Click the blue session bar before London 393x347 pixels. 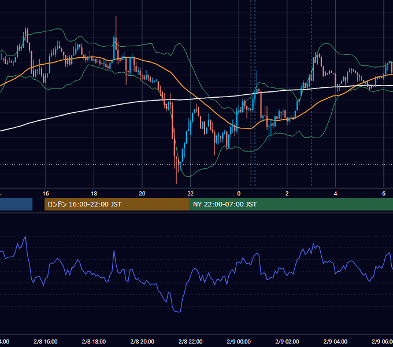(16, 204)
